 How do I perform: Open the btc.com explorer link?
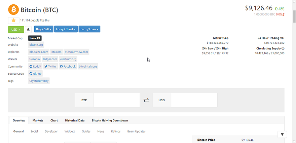coord(57,52)
